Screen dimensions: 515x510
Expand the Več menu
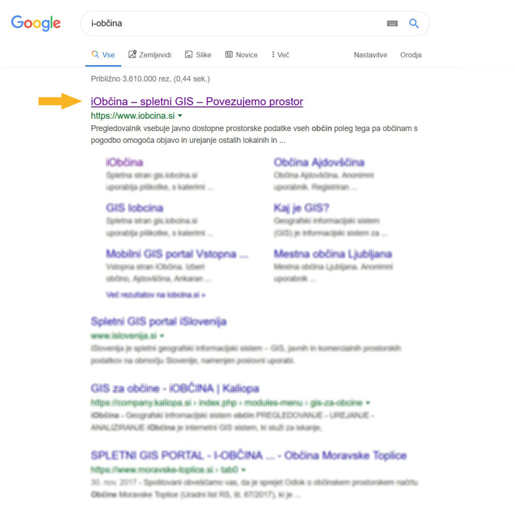coord(281,55)
